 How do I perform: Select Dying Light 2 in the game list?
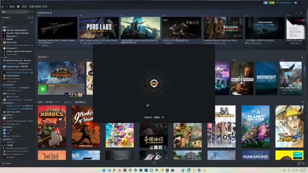(11, 36)
